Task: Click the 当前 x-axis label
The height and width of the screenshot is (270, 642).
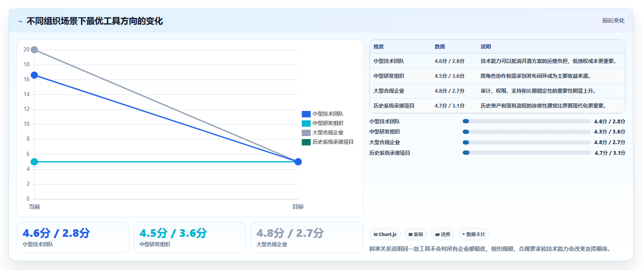Action: pyautogui.click(x=35, y=207)
